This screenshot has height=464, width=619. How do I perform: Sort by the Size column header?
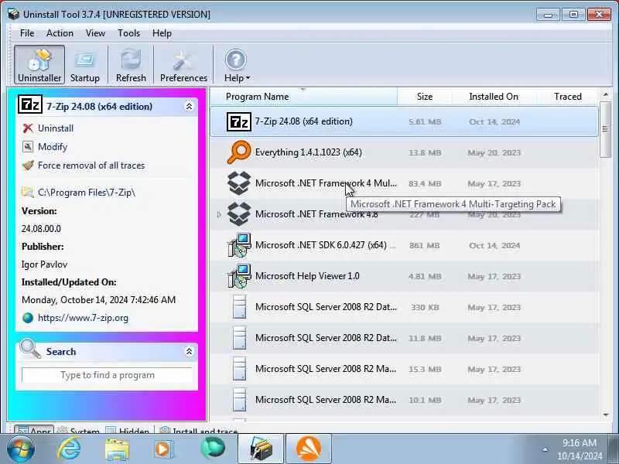coord(424,97)
